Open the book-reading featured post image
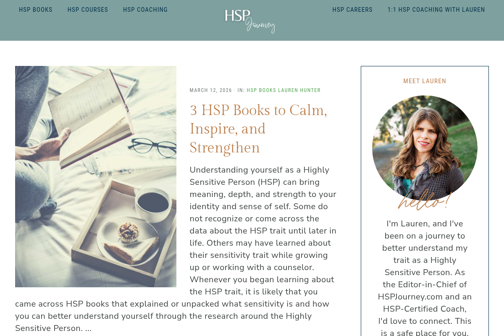 tap(96, 176)
